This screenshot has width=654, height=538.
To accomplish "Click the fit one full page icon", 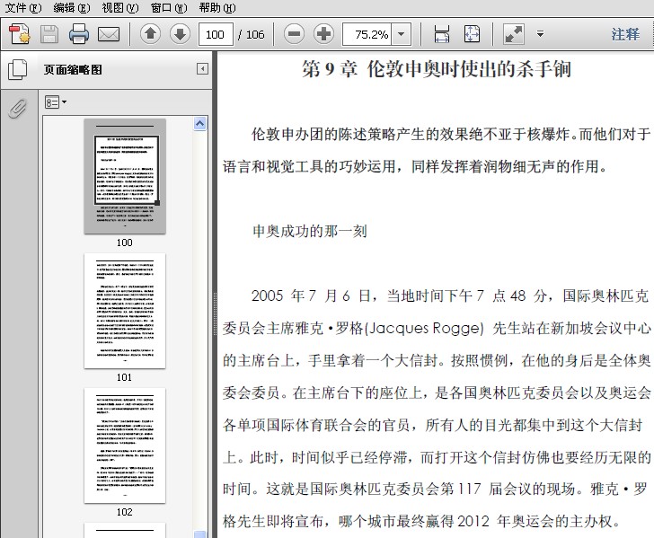I will [472, 35].
